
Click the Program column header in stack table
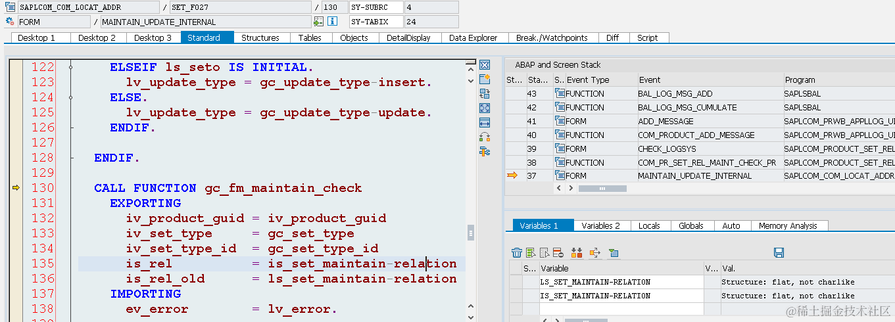838,80
